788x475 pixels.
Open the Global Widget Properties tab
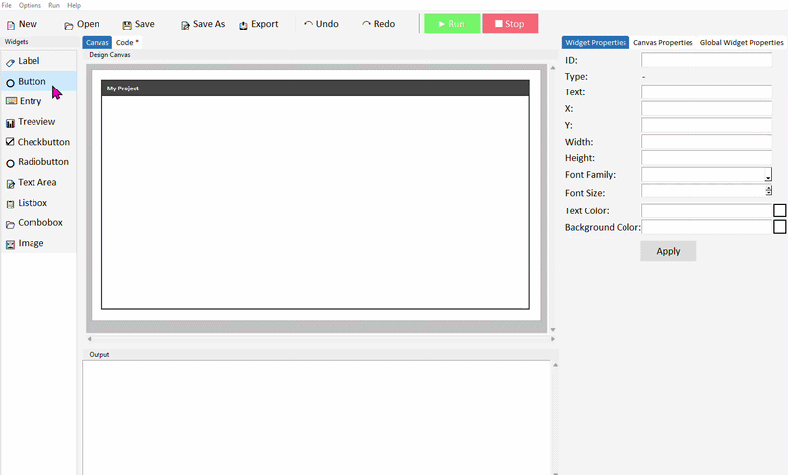pos(742,42)
